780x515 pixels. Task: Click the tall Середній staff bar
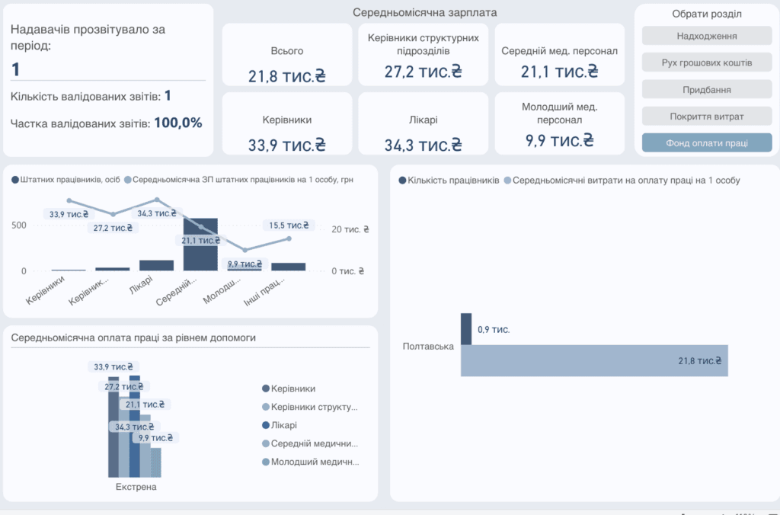tap(200, 245)
